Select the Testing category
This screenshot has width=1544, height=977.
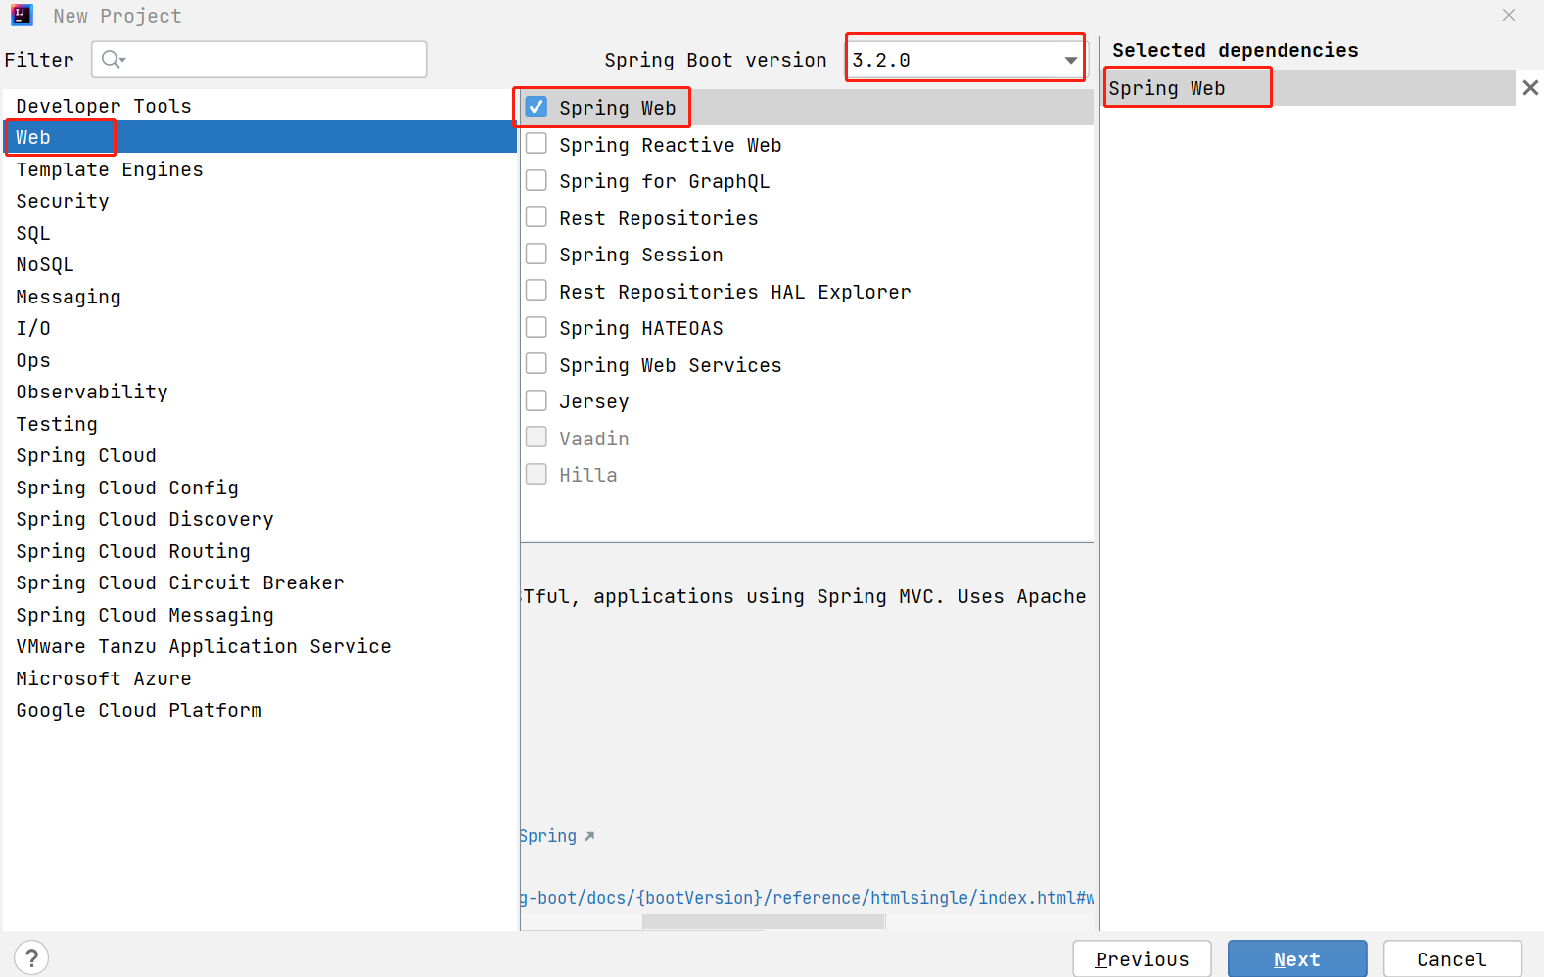[259, 424]
